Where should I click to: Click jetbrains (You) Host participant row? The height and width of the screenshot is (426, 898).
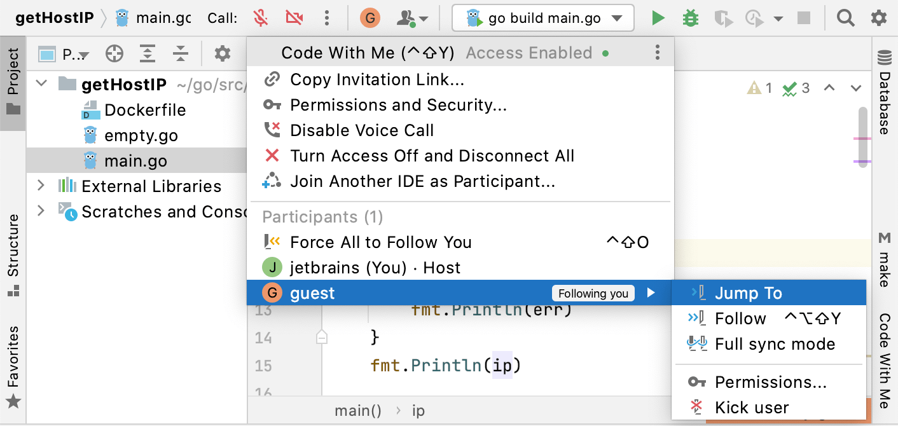pos(459,268)
